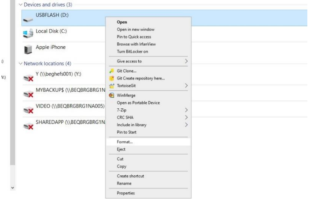This screenshot has width=312, height=201.
Task: Select Turn BitLocker on
Action: 132,52
